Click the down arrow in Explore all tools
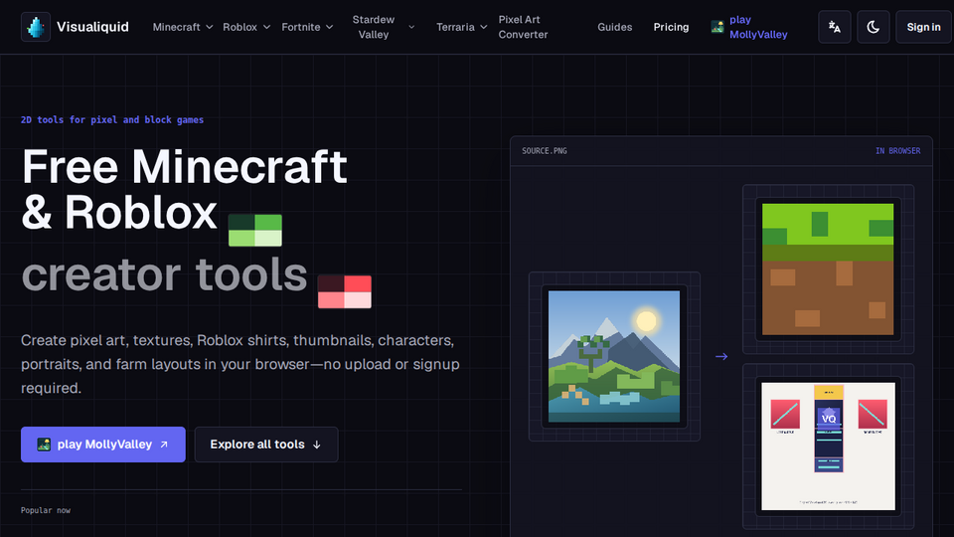 (x=316, y=446)
